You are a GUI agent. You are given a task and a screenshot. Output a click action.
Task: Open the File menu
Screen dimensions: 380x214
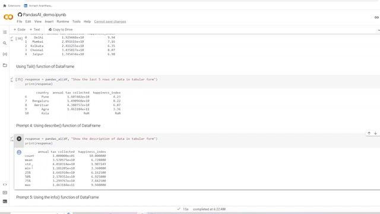tap(20, 21)
